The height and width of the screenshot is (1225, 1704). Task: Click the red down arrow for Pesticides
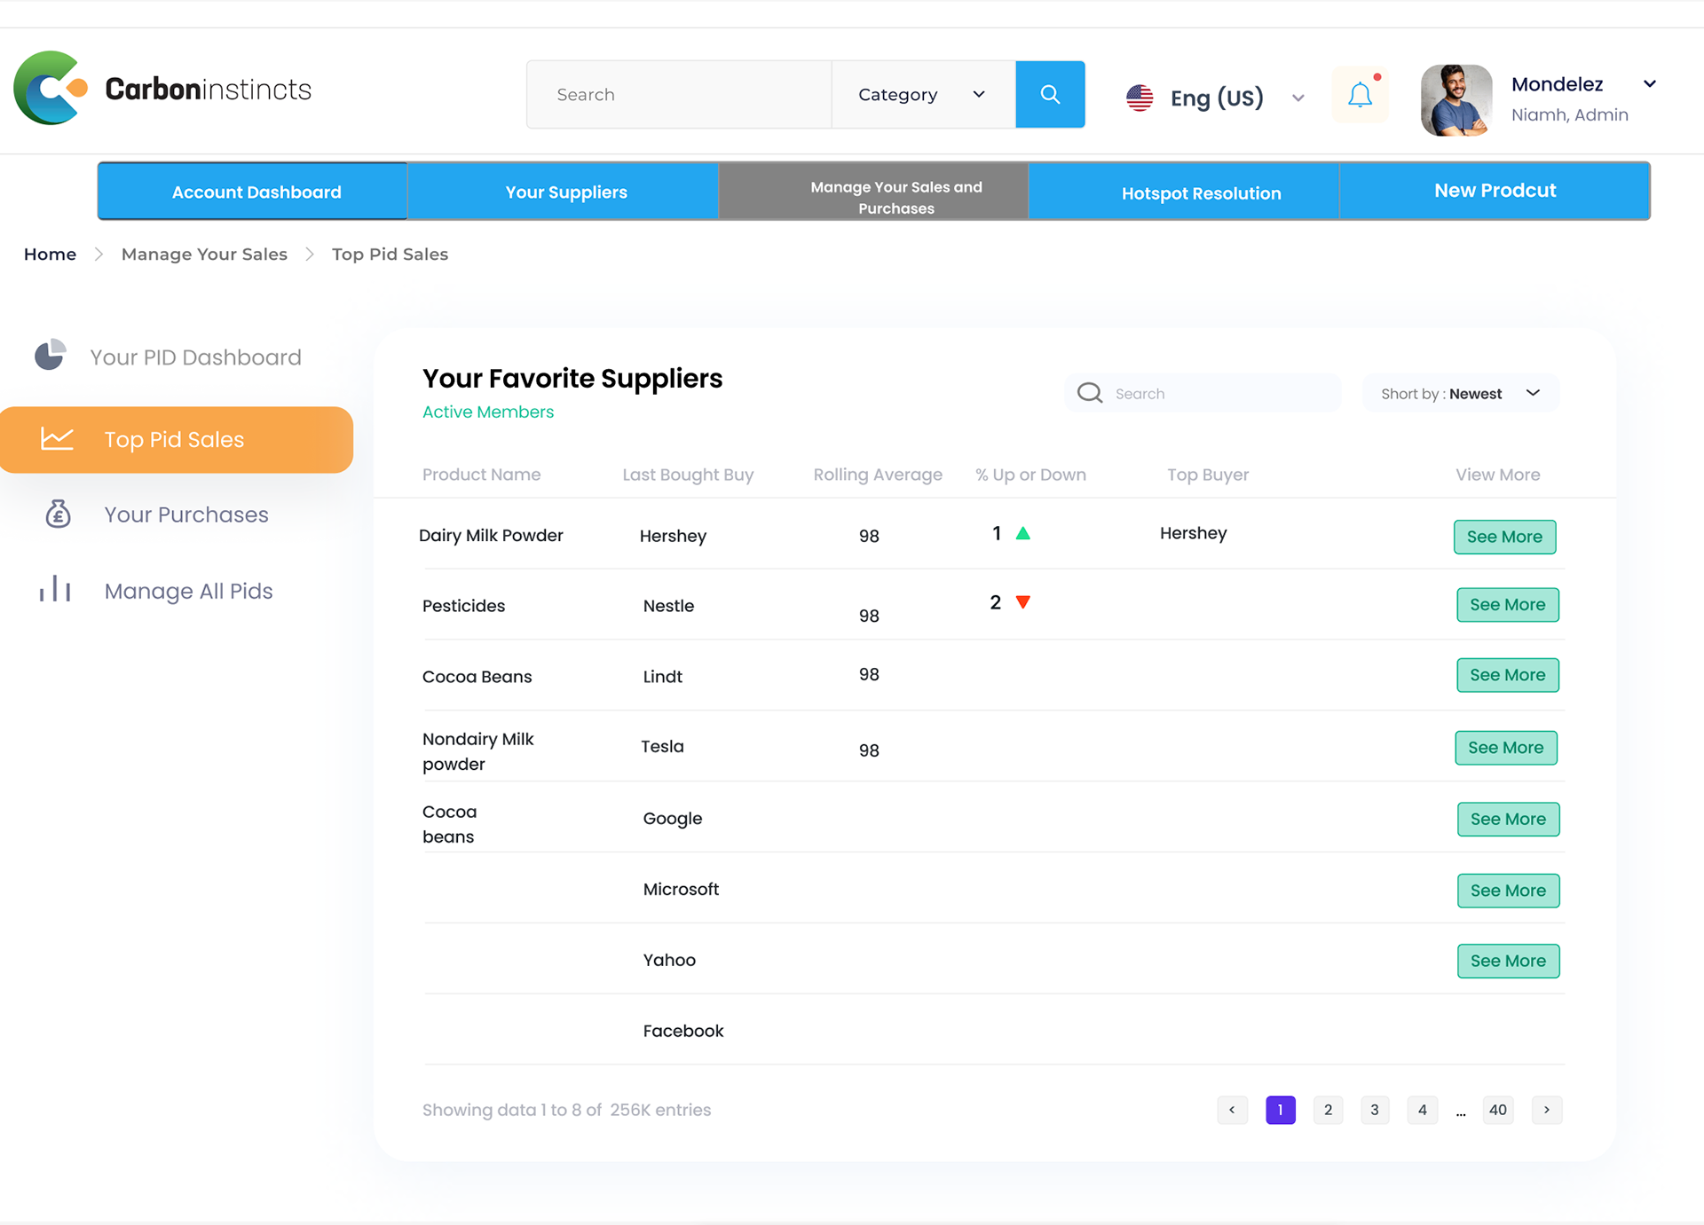point(1023,602)
